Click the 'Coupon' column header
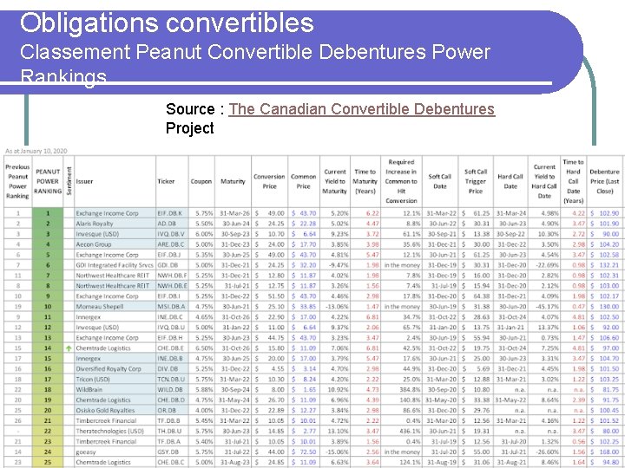 201,181
